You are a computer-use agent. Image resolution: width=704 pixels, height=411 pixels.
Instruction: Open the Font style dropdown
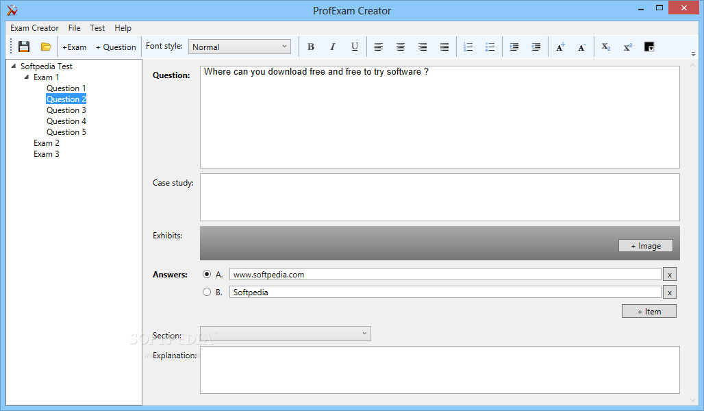239,47
